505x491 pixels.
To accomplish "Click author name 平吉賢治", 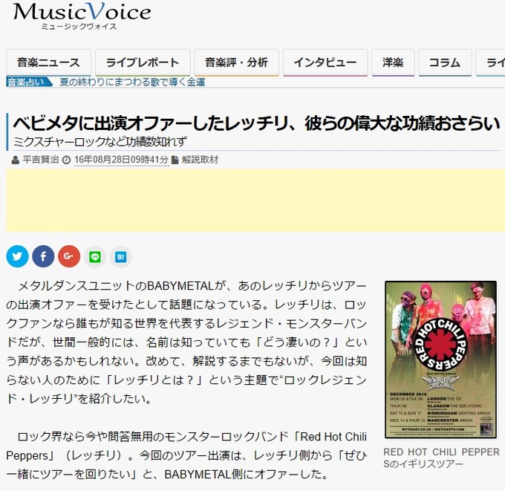I will [x=41, y=160].
